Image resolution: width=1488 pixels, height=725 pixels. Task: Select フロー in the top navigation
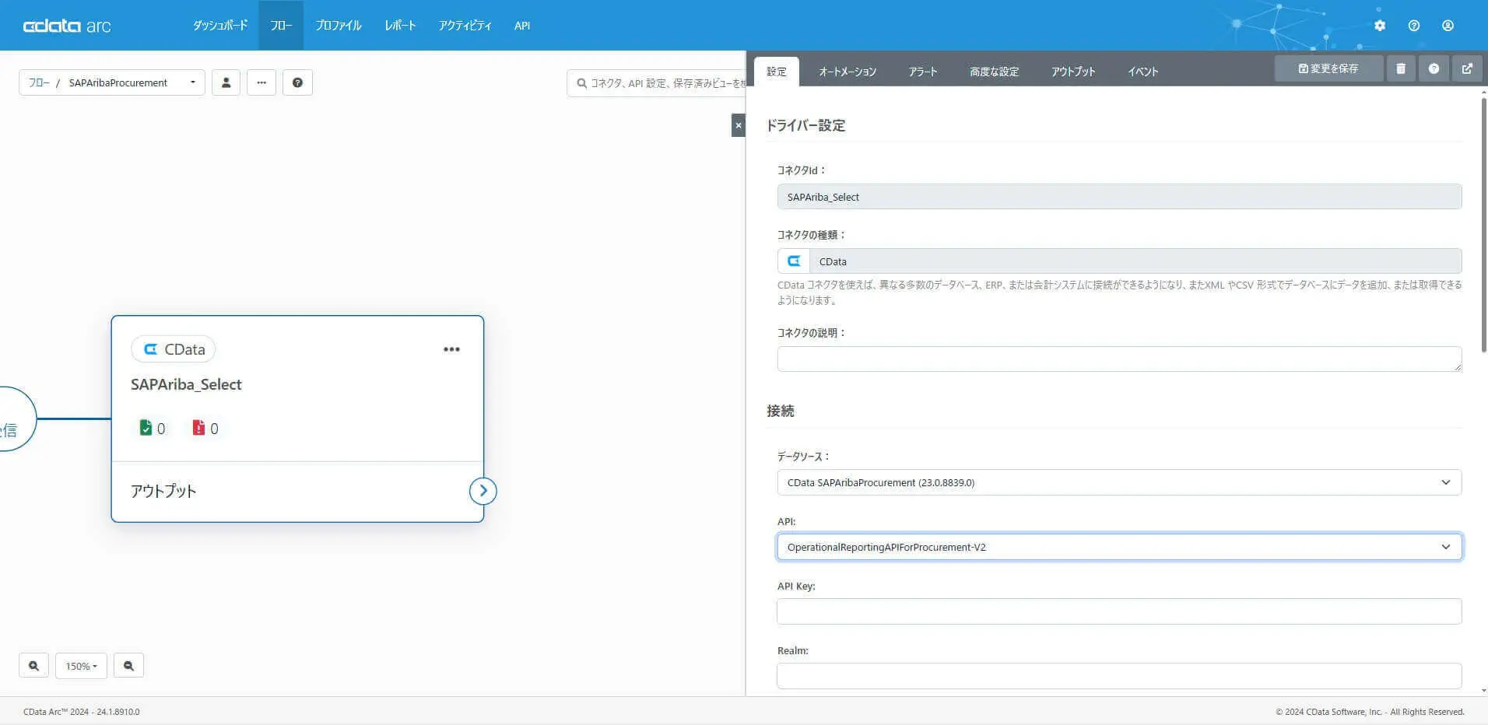click(x=281, y=26)
